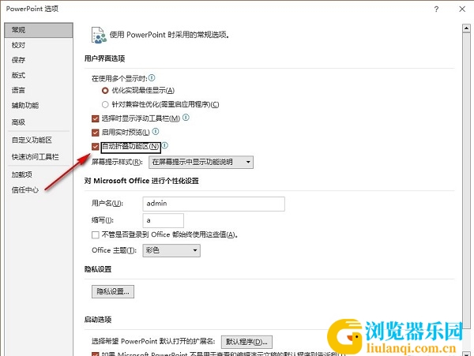
Task: Open 辅助功能 options category
Action: (39, 106)
